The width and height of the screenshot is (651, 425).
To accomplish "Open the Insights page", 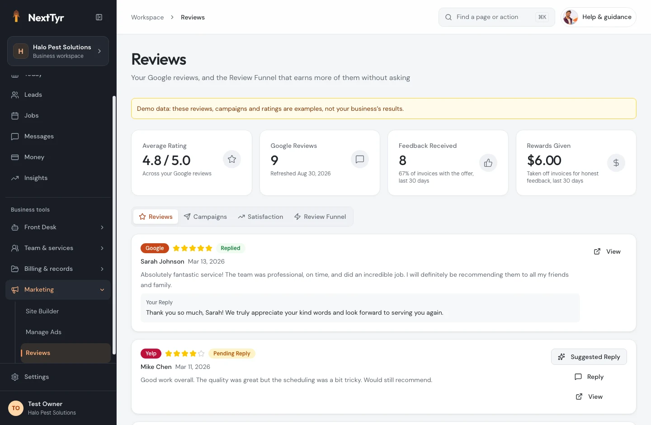I will pos(58,178).
